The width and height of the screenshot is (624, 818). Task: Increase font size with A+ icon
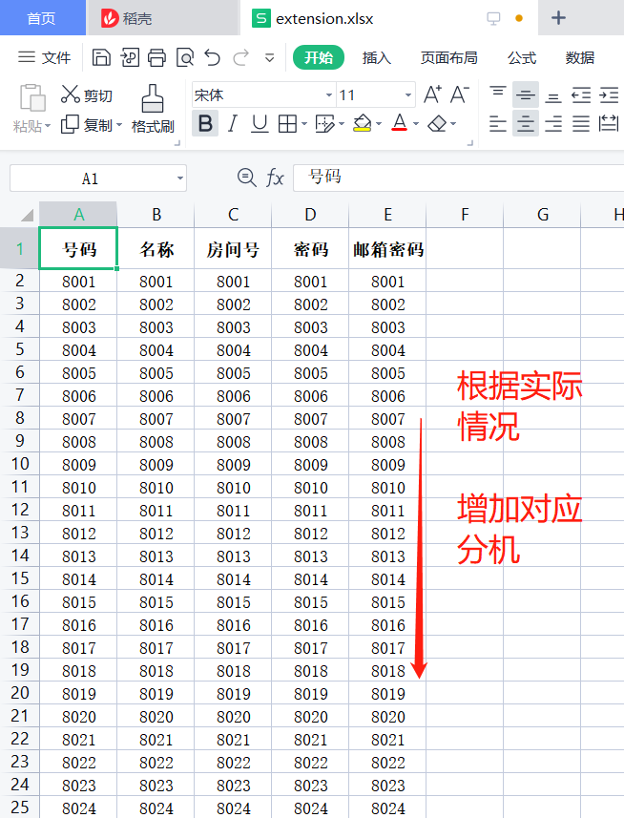coord(432,94)
